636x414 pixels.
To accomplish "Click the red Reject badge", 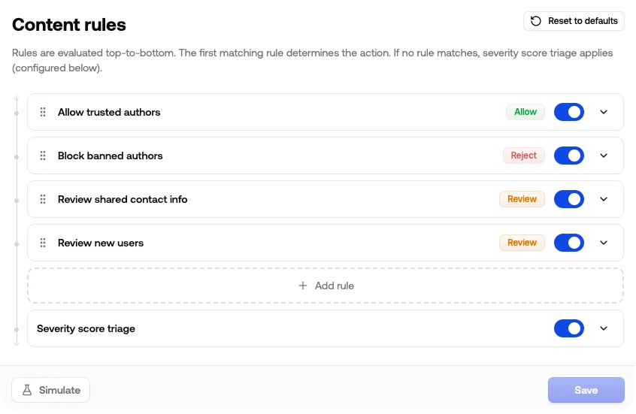I will click(524, 156).
